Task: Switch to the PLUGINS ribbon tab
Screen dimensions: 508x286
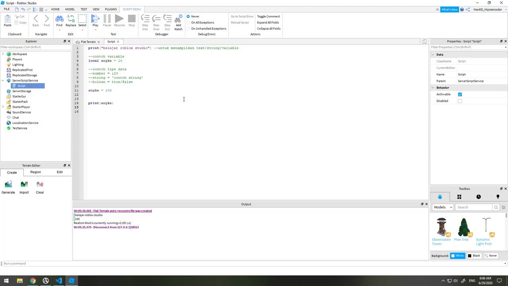Action: click(x=111, y=9)
